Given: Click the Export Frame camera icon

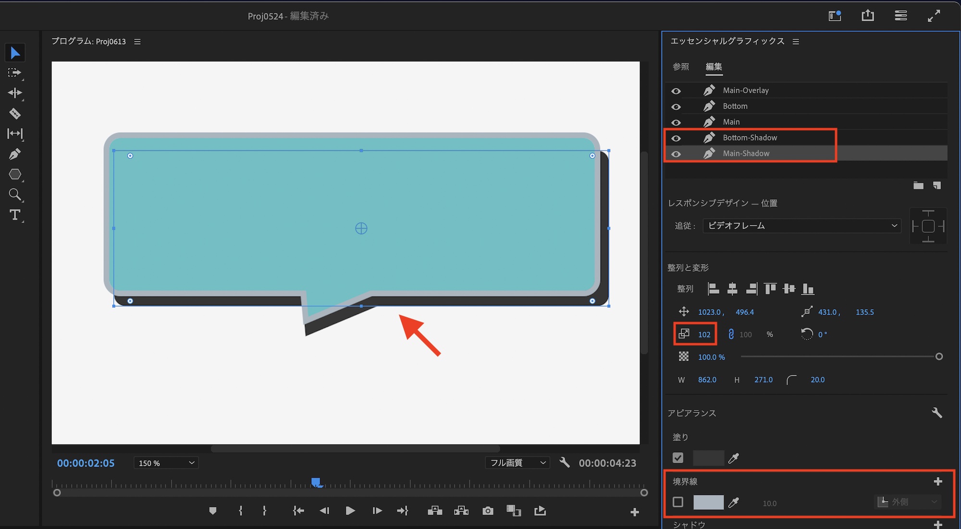Looking at the screenshot, I should pyautogui.click(x=488, y=511).
